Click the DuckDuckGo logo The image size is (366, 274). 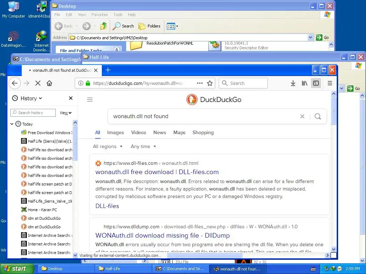click(x=214, y=100)
